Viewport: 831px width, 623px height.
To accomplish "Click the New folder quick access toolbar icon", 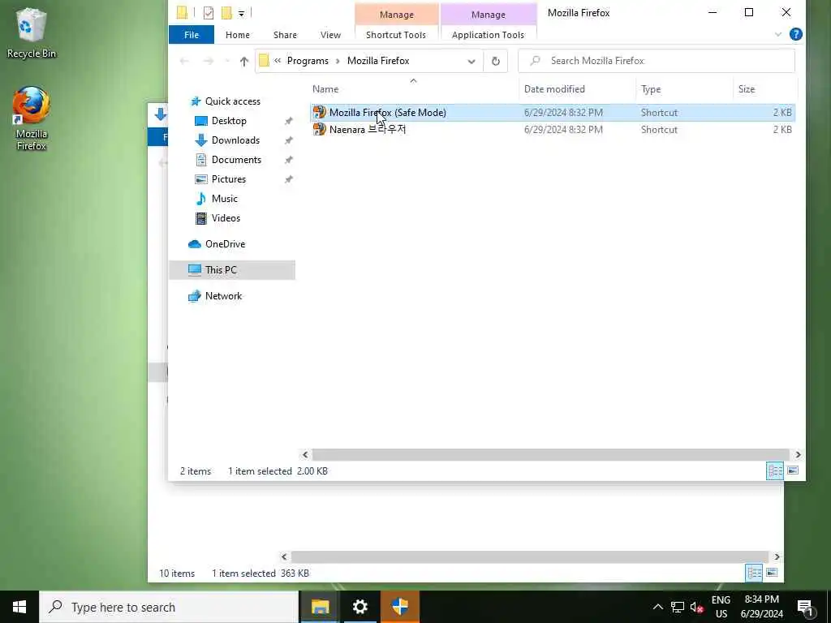I will pos(226,13).
